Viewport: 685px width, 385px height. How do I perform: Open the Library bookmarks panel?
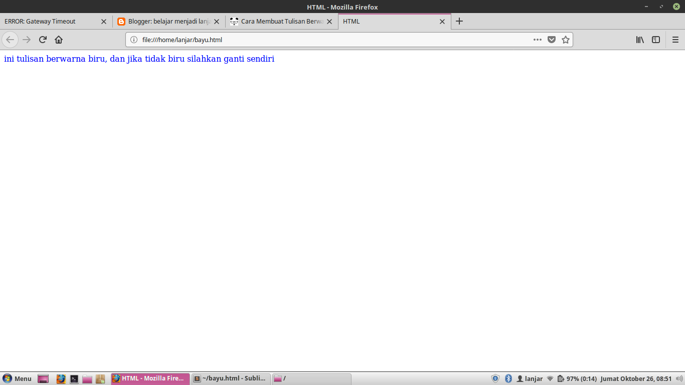click(x=640, y=40)
